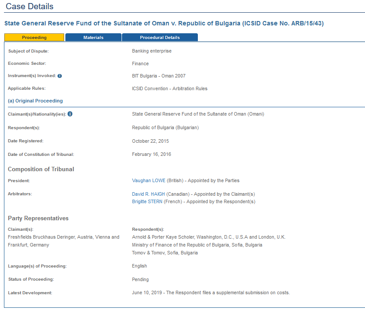
Task: Click info icon next to Claimant(s)/Nationality(ies)
Action: click(x=70, y=114)
